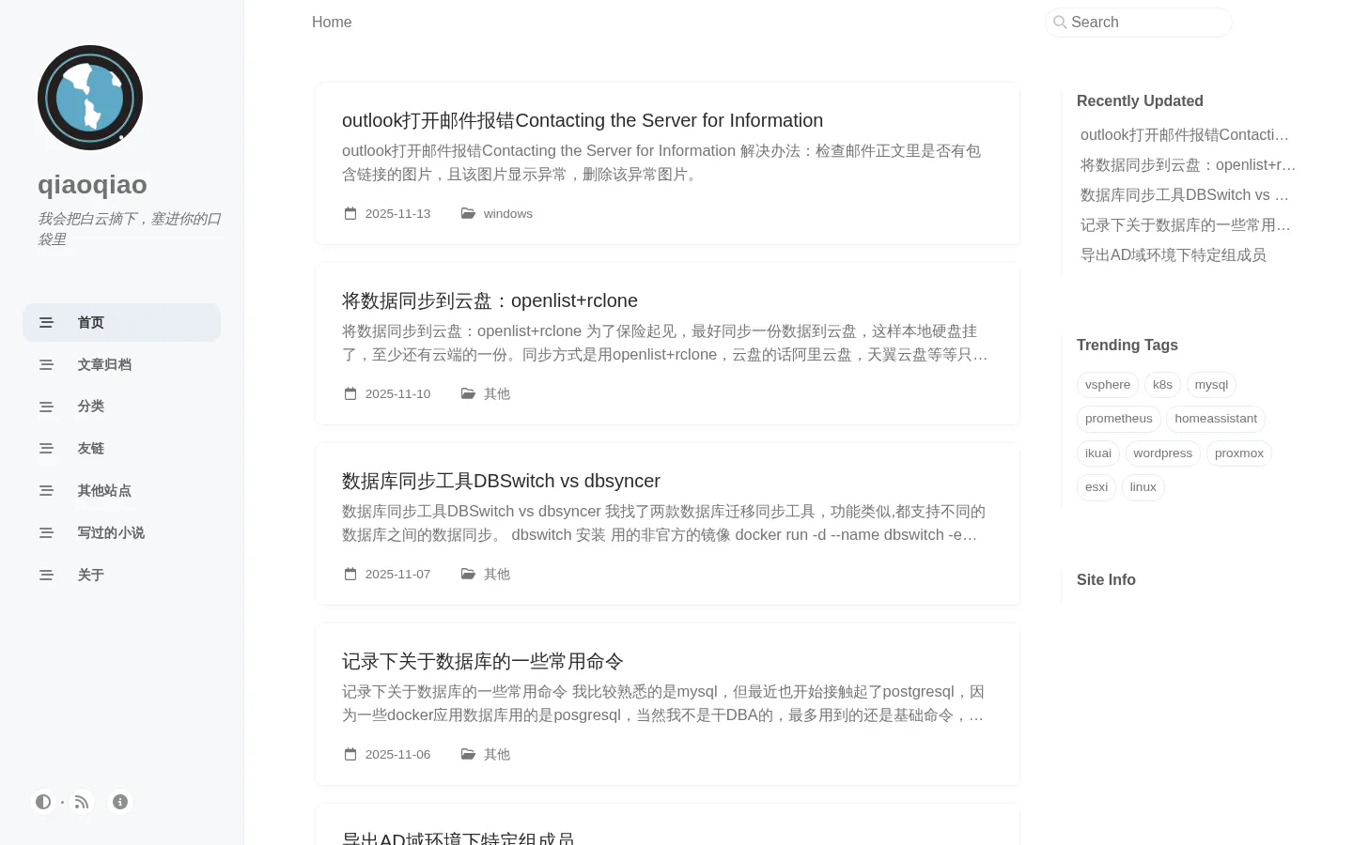The image size is (1353, 845).
Task: Open 其他站点 page
Action: [122, 491]
